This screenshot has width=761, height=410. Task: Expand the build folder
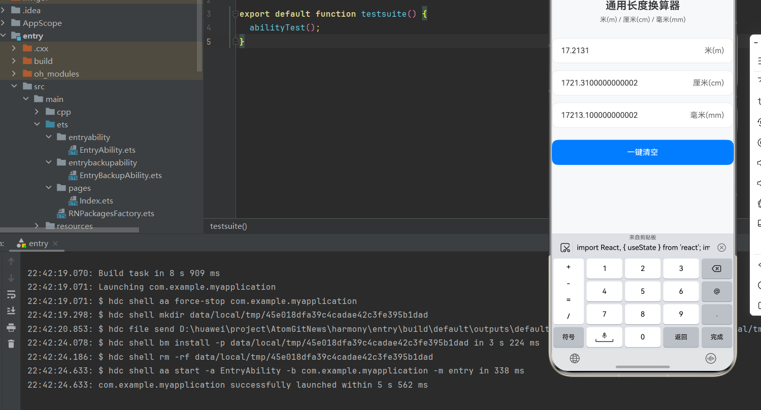click(14, 61)
